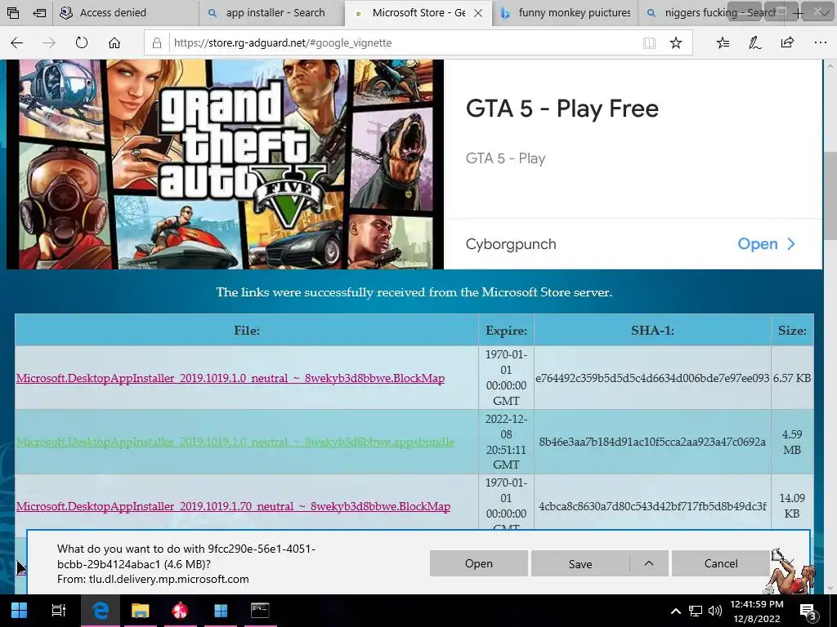Screen dimensions: 837x627
Task: Open the favorites hub icon
Action: click(723, 42)
